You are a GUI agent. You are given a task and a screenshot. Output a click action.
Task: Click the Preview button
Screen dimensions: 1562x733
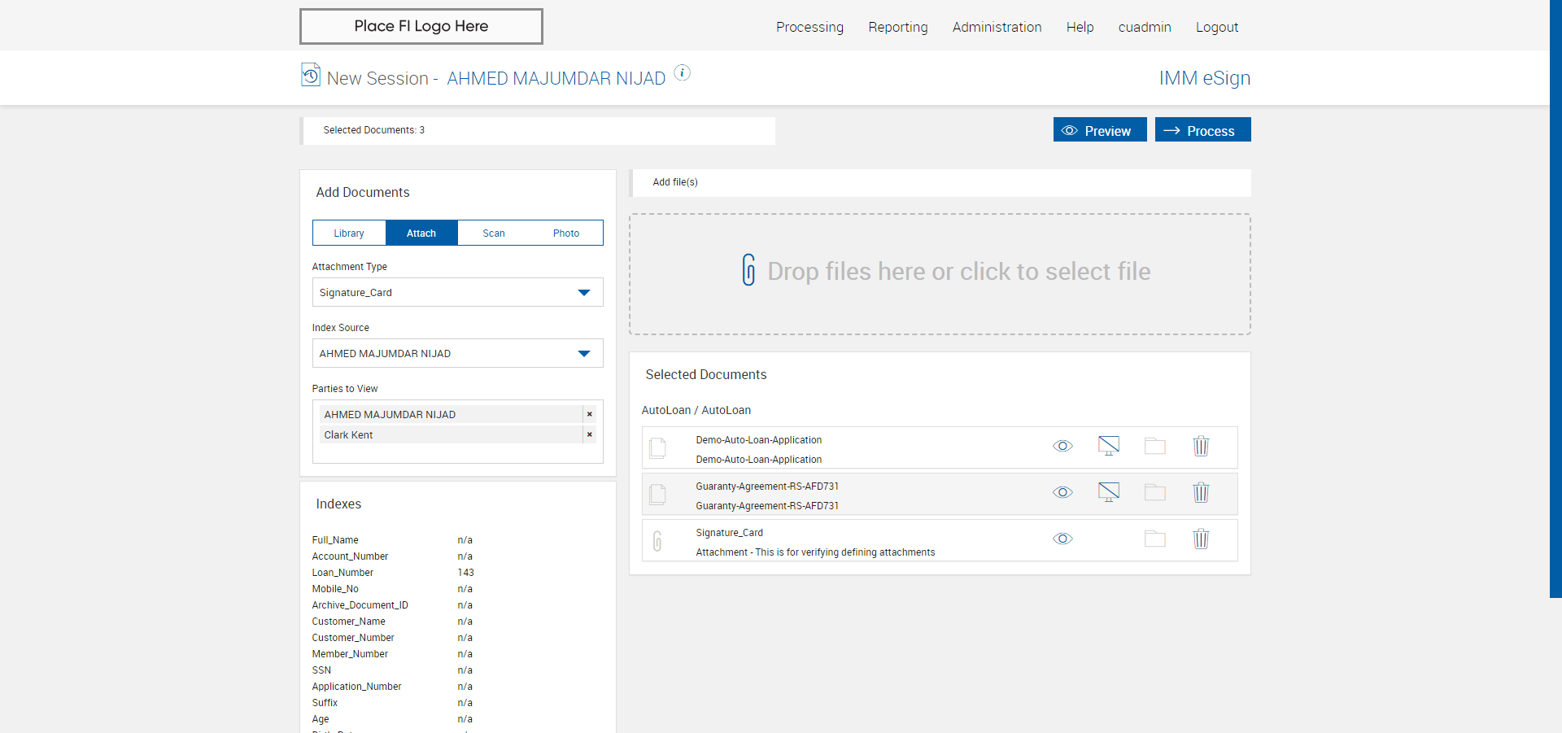coord(1099,130)
